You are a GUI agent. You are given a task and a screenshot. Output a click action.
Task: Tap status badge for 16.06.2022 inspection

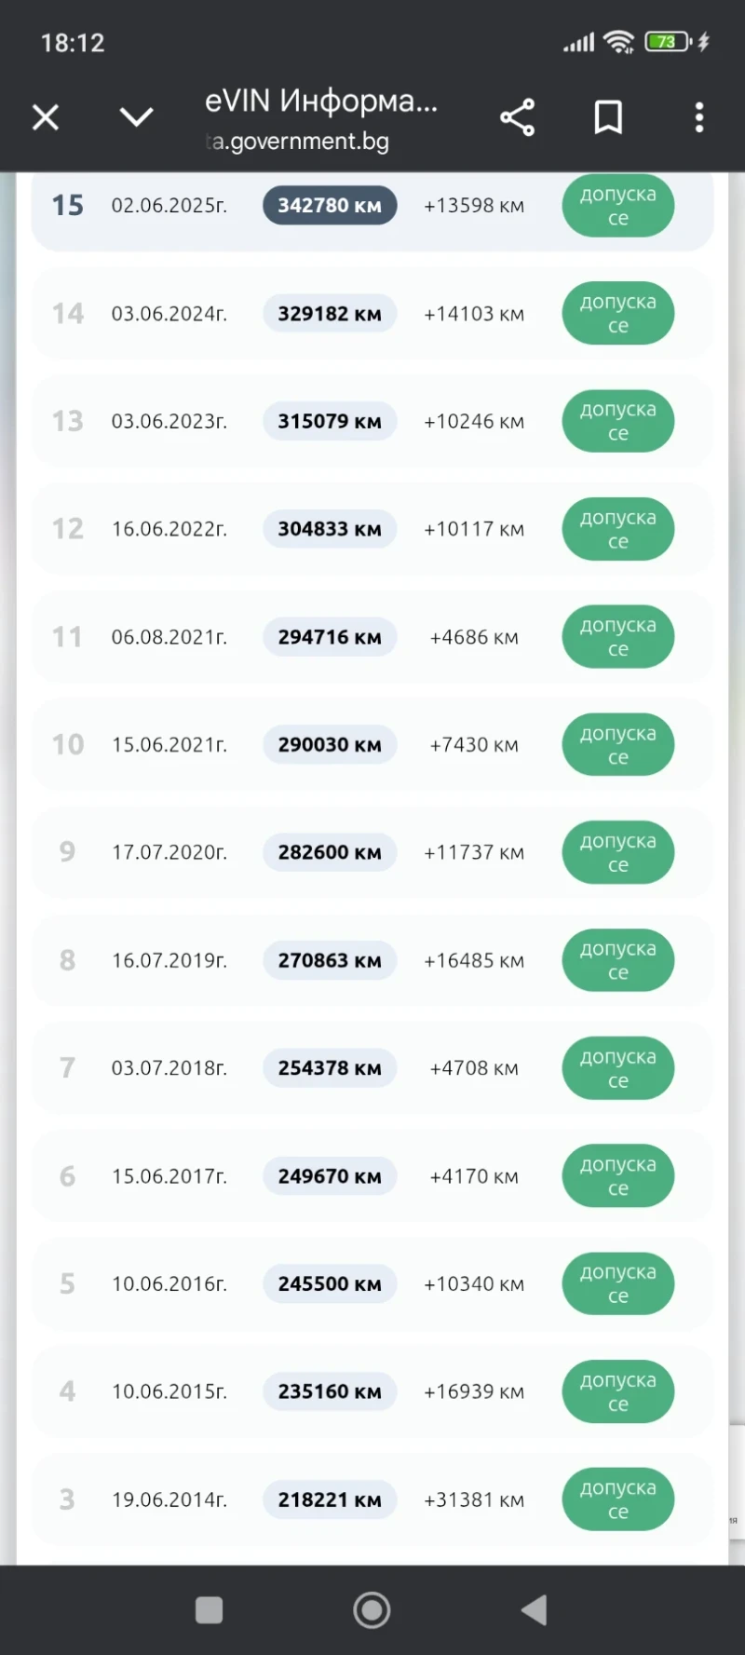click(617, 529)
